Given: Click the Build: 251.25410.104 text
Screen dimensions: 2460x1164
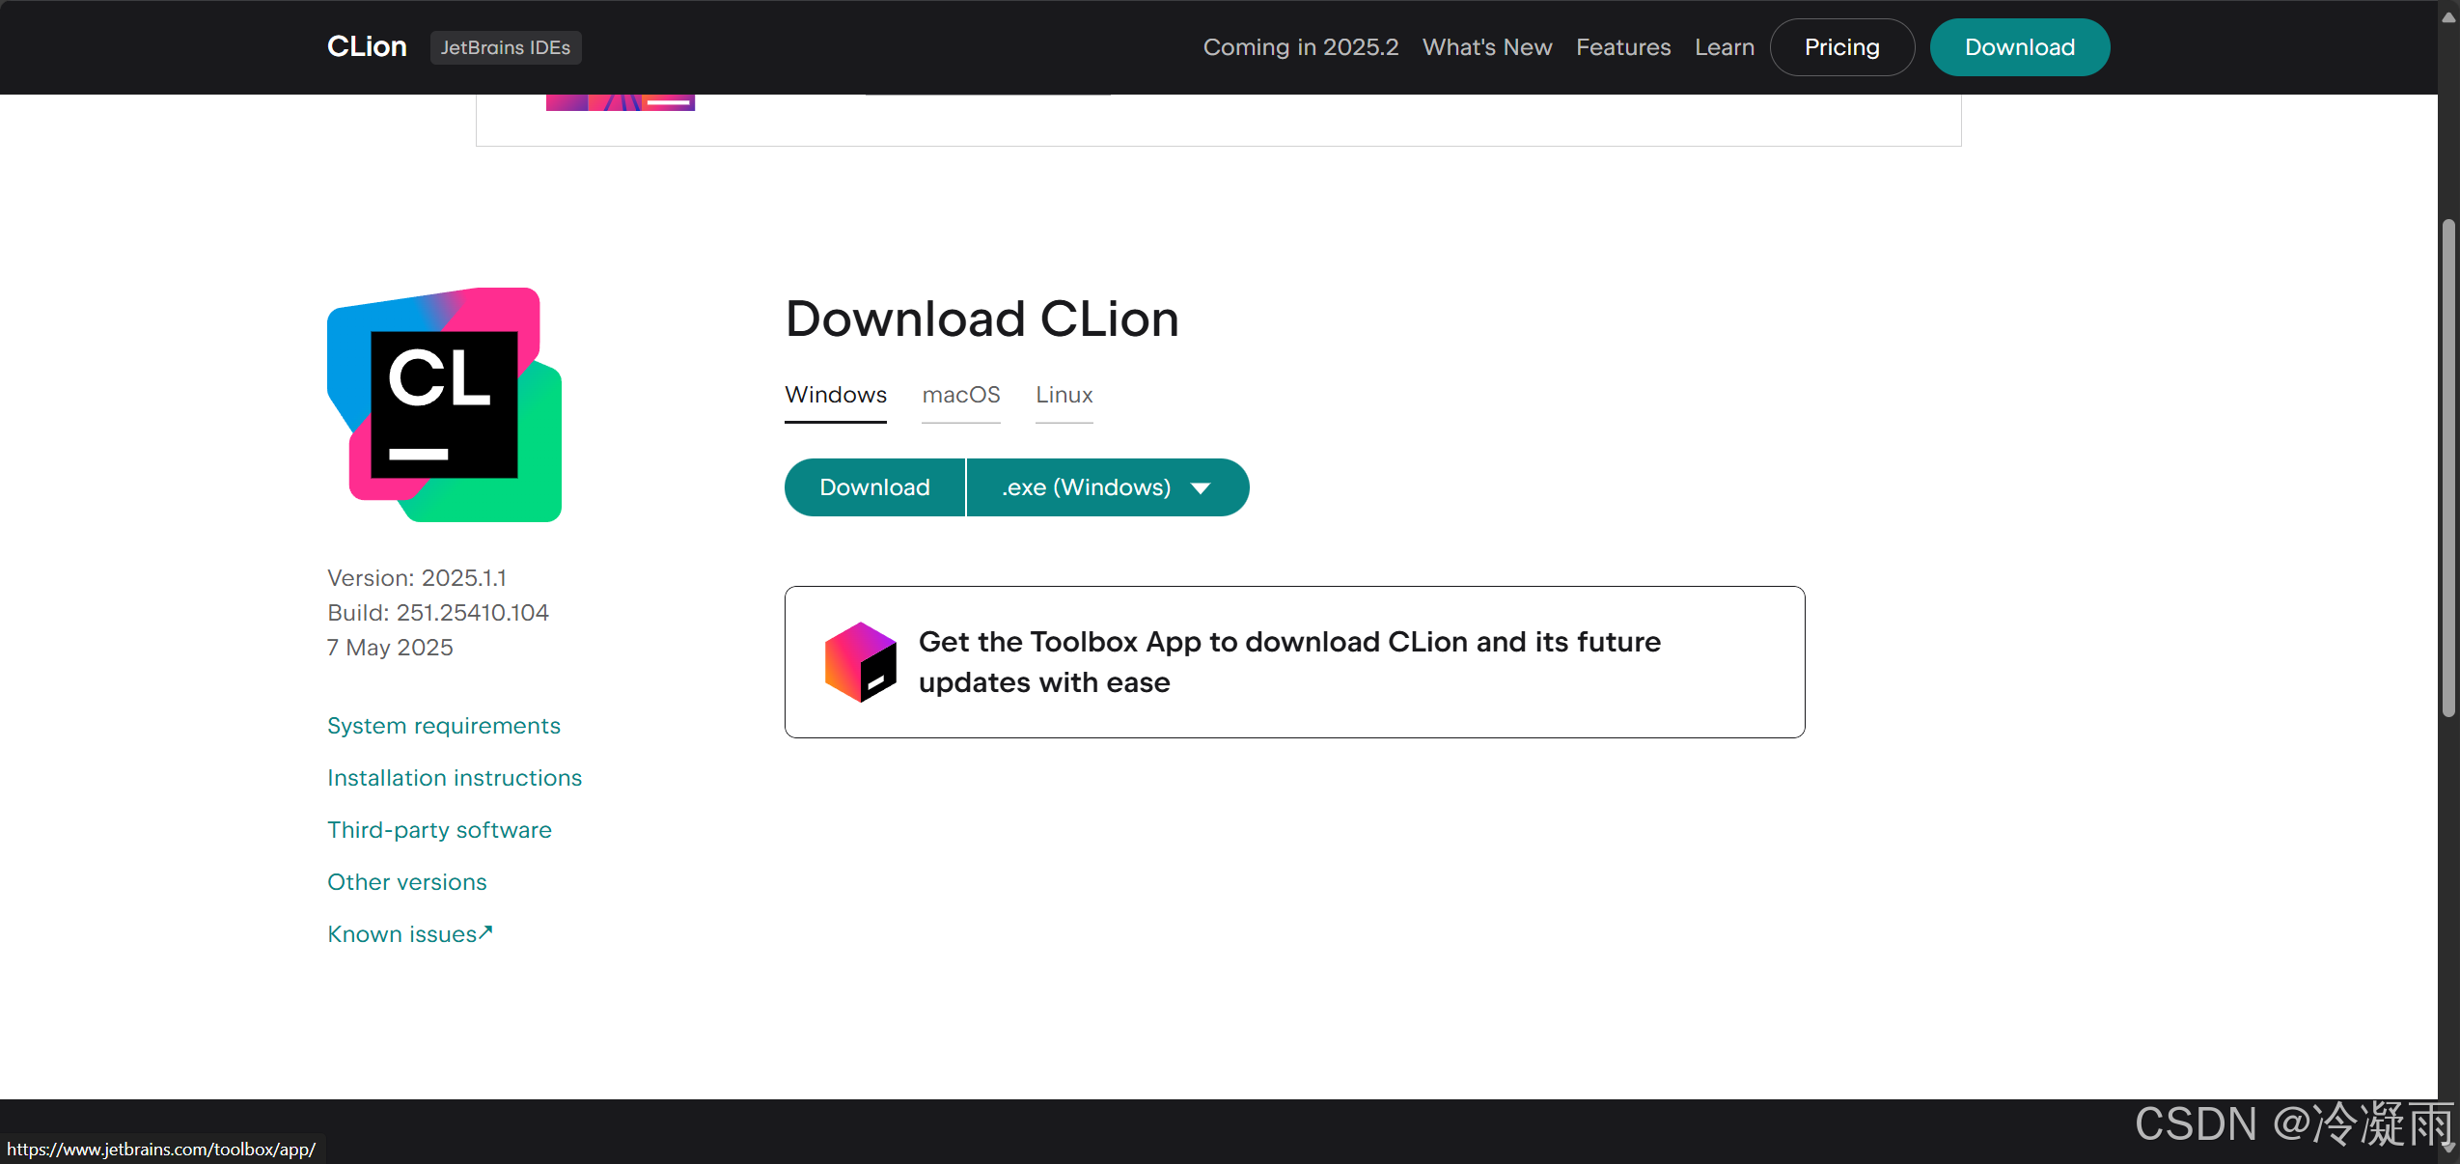Looking at the screenshot, I should pyautogui.click(x=438, y=613).
